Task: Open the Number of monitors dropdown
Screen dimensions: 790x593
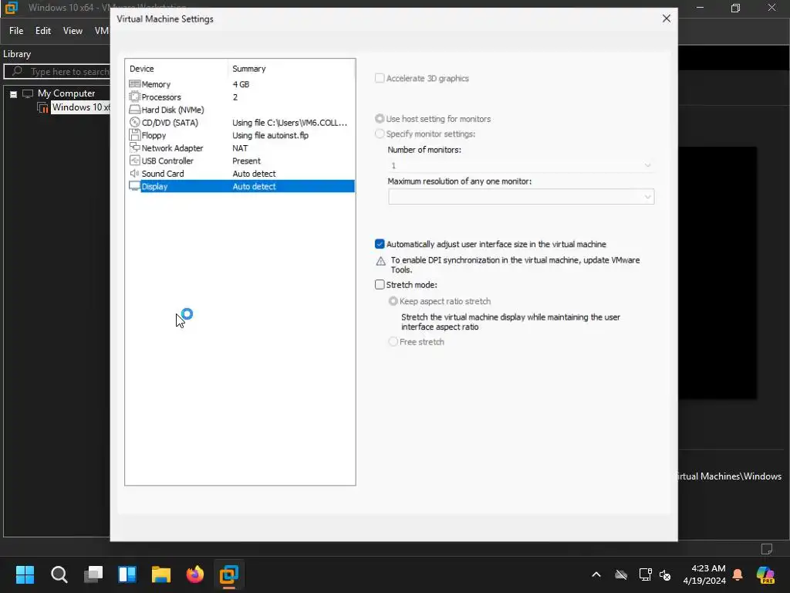Action: pos(521,165)
